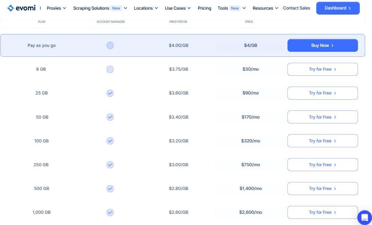Open the Dashboard button

coord(338,8)
